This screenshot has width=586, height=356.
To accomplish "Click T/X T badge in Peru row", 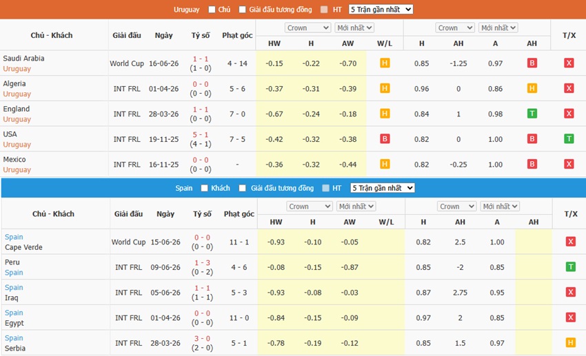I will pos(570,266).
